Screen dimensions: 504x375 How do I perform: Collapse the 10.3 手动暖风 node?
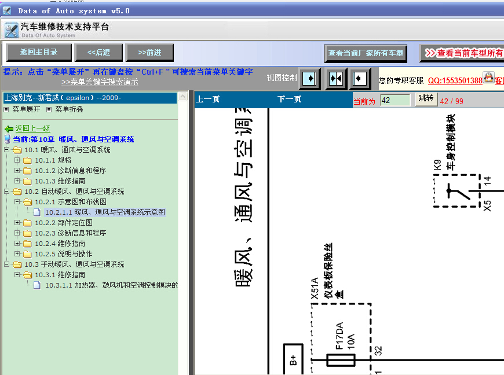pyautogui.click(x=7, y=264)
